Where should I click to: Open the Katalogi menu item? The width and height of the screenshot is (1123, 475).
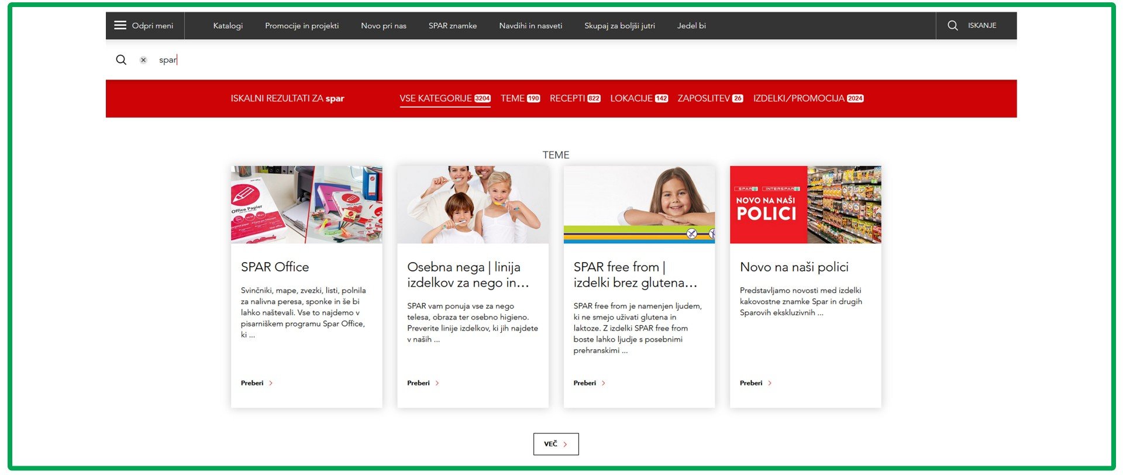tap(228, 26)
